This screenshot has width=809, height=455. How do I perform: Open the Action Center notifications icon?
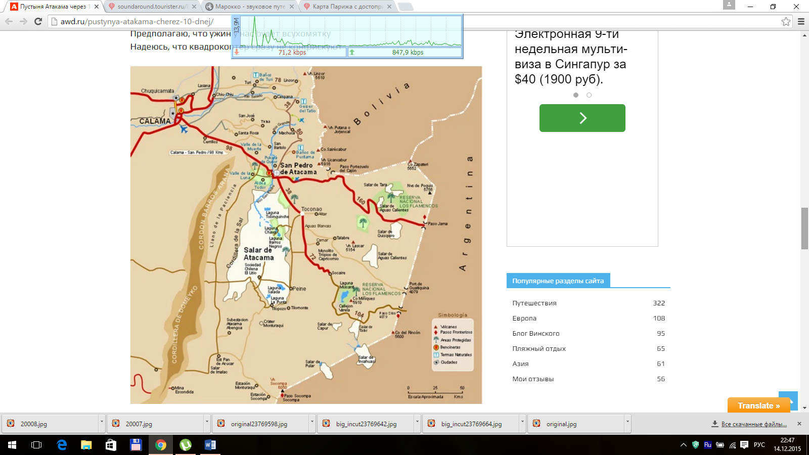pos(744,445)
